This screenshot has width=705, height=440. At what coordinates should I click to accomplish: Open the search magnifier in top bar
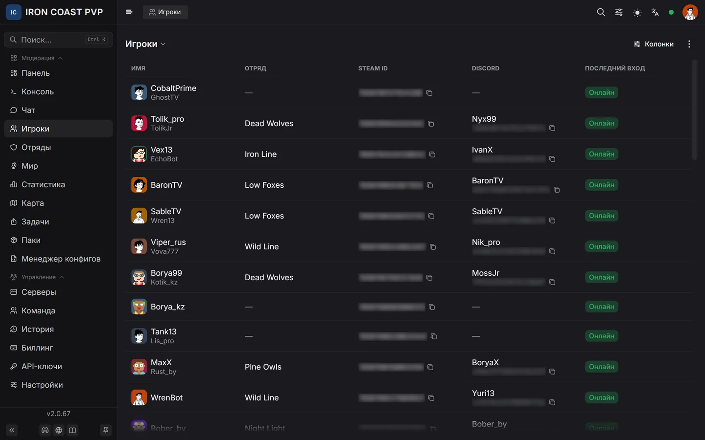point(601,12)
